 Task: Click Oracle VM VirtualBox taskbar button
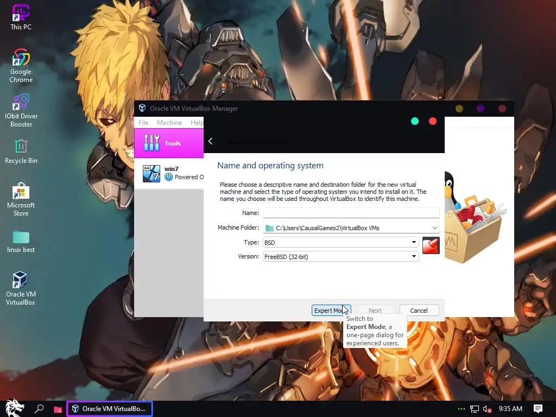pos(110,408)
